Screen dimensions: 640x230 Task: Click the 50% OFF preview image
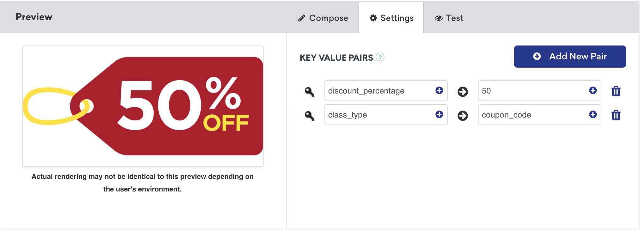click(x=143, y=106)
